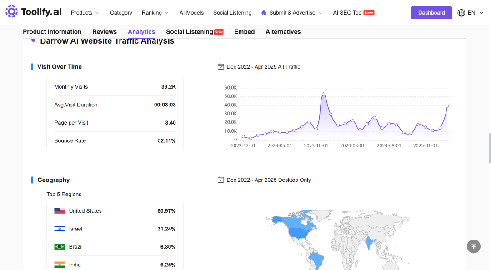Image resolution: width=491 pixels, height=270 pixels.
Task: Click Dec 2022 - Apr 2025 All Traffic text
Action: [x=263, y=67]
